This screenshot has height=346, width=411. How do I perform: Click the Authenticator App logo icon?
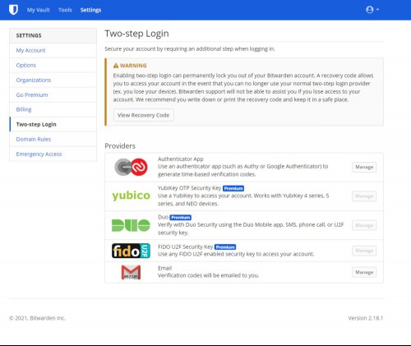(x=131, y=167)
